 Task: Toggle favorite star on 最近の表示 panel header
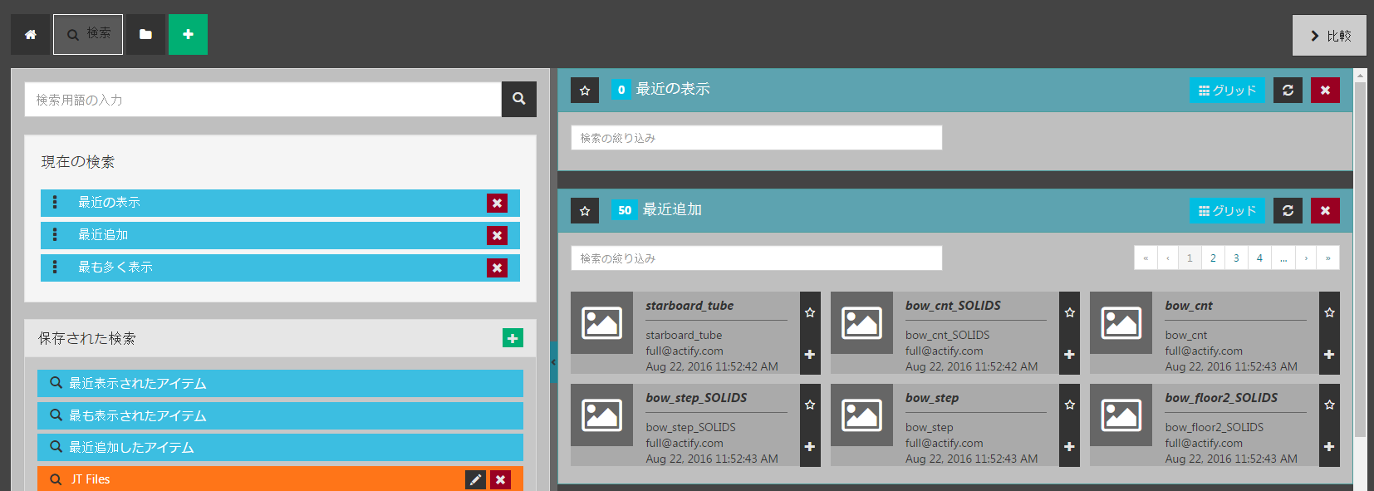[585, 91]
